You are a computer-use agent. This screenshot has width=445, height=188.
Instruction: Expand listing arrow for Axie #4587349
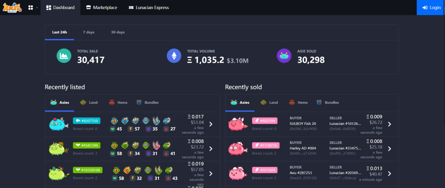(211, 149)
